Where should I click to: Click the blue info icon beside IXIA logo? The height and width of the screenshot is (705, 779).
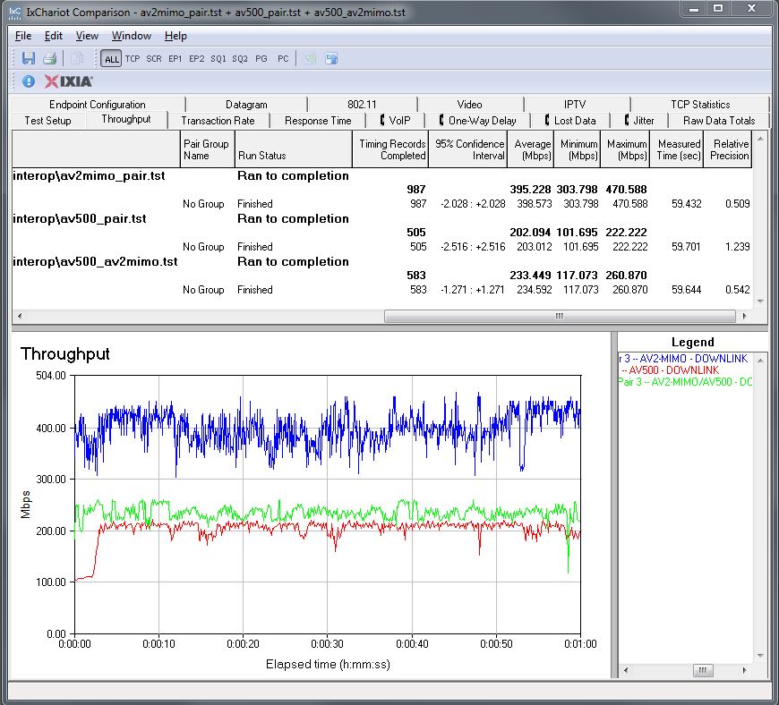28,81
